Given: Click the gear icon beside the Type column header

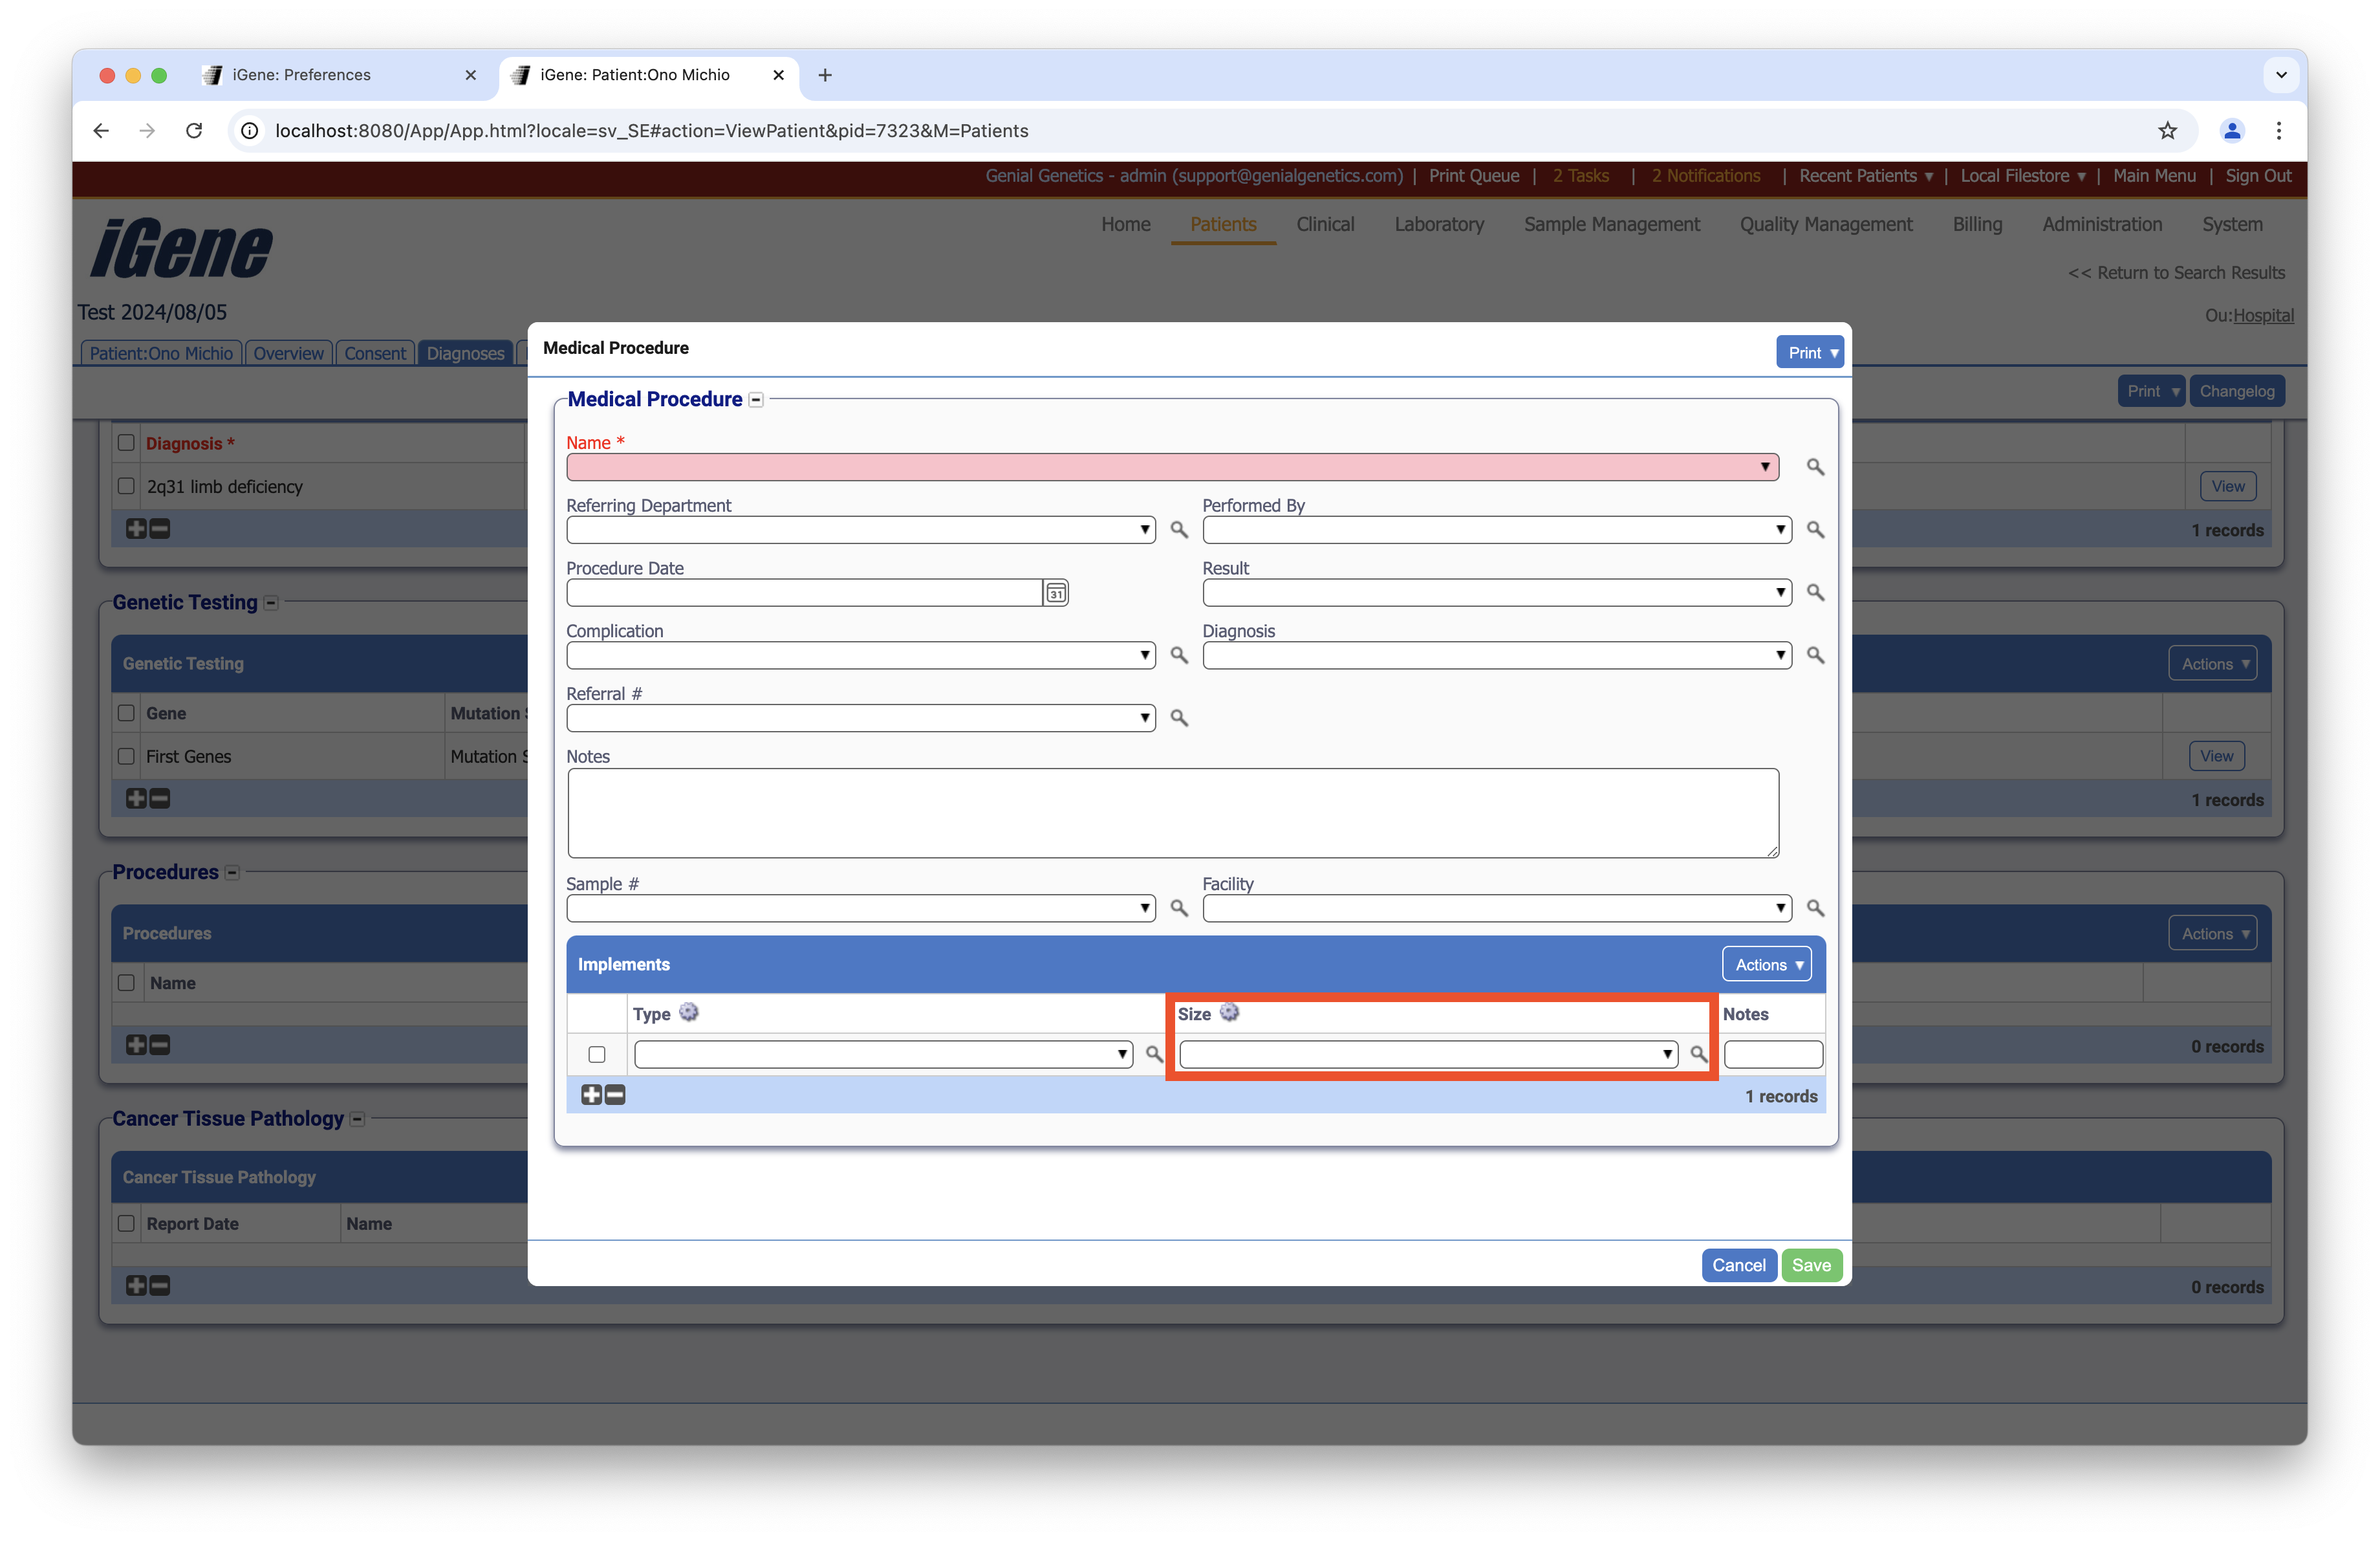Looking at the screenshot, I should pos(688,1012).
